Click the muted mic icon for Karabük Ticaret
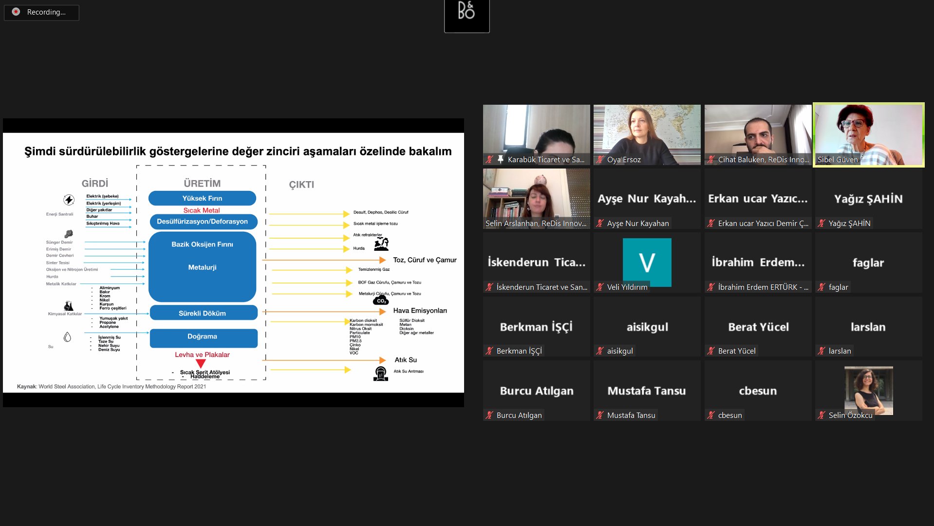Screen dimensions: 934x526 click(490, 159)
